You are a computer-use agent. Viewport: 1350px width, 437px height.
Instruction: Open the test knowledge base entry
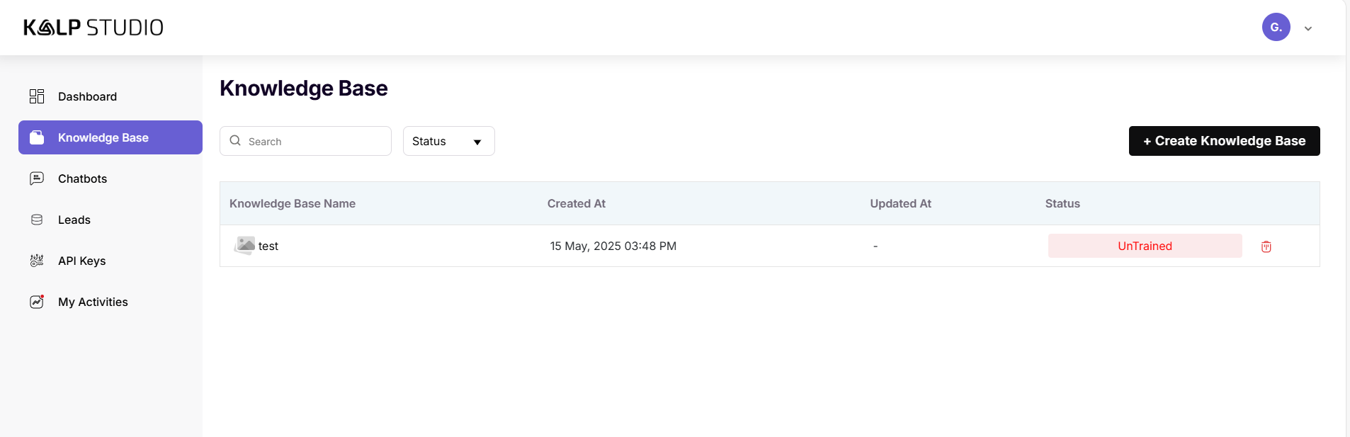coord(268,246)
